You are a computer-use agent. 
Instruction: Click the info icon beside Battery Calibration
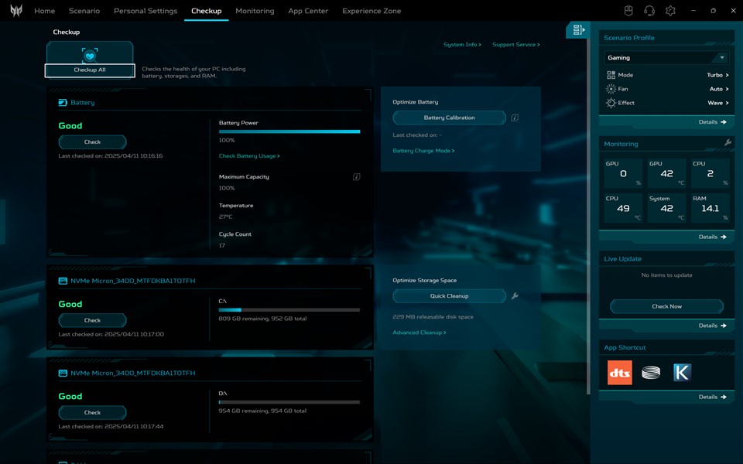pos(515,118)
